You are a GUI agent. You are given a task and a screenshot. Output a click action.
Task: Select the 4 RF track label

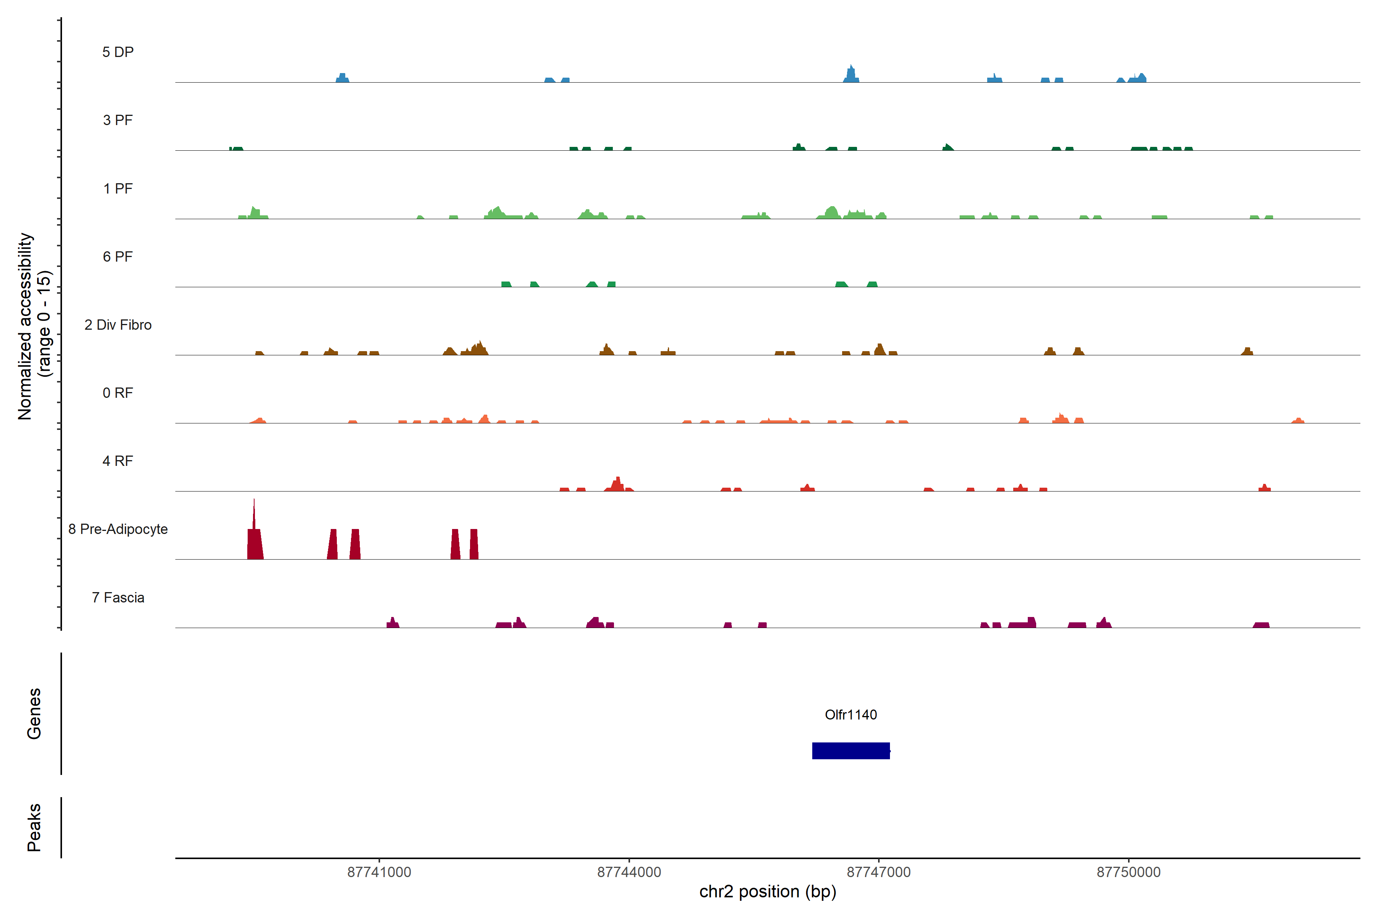point(118,461)
